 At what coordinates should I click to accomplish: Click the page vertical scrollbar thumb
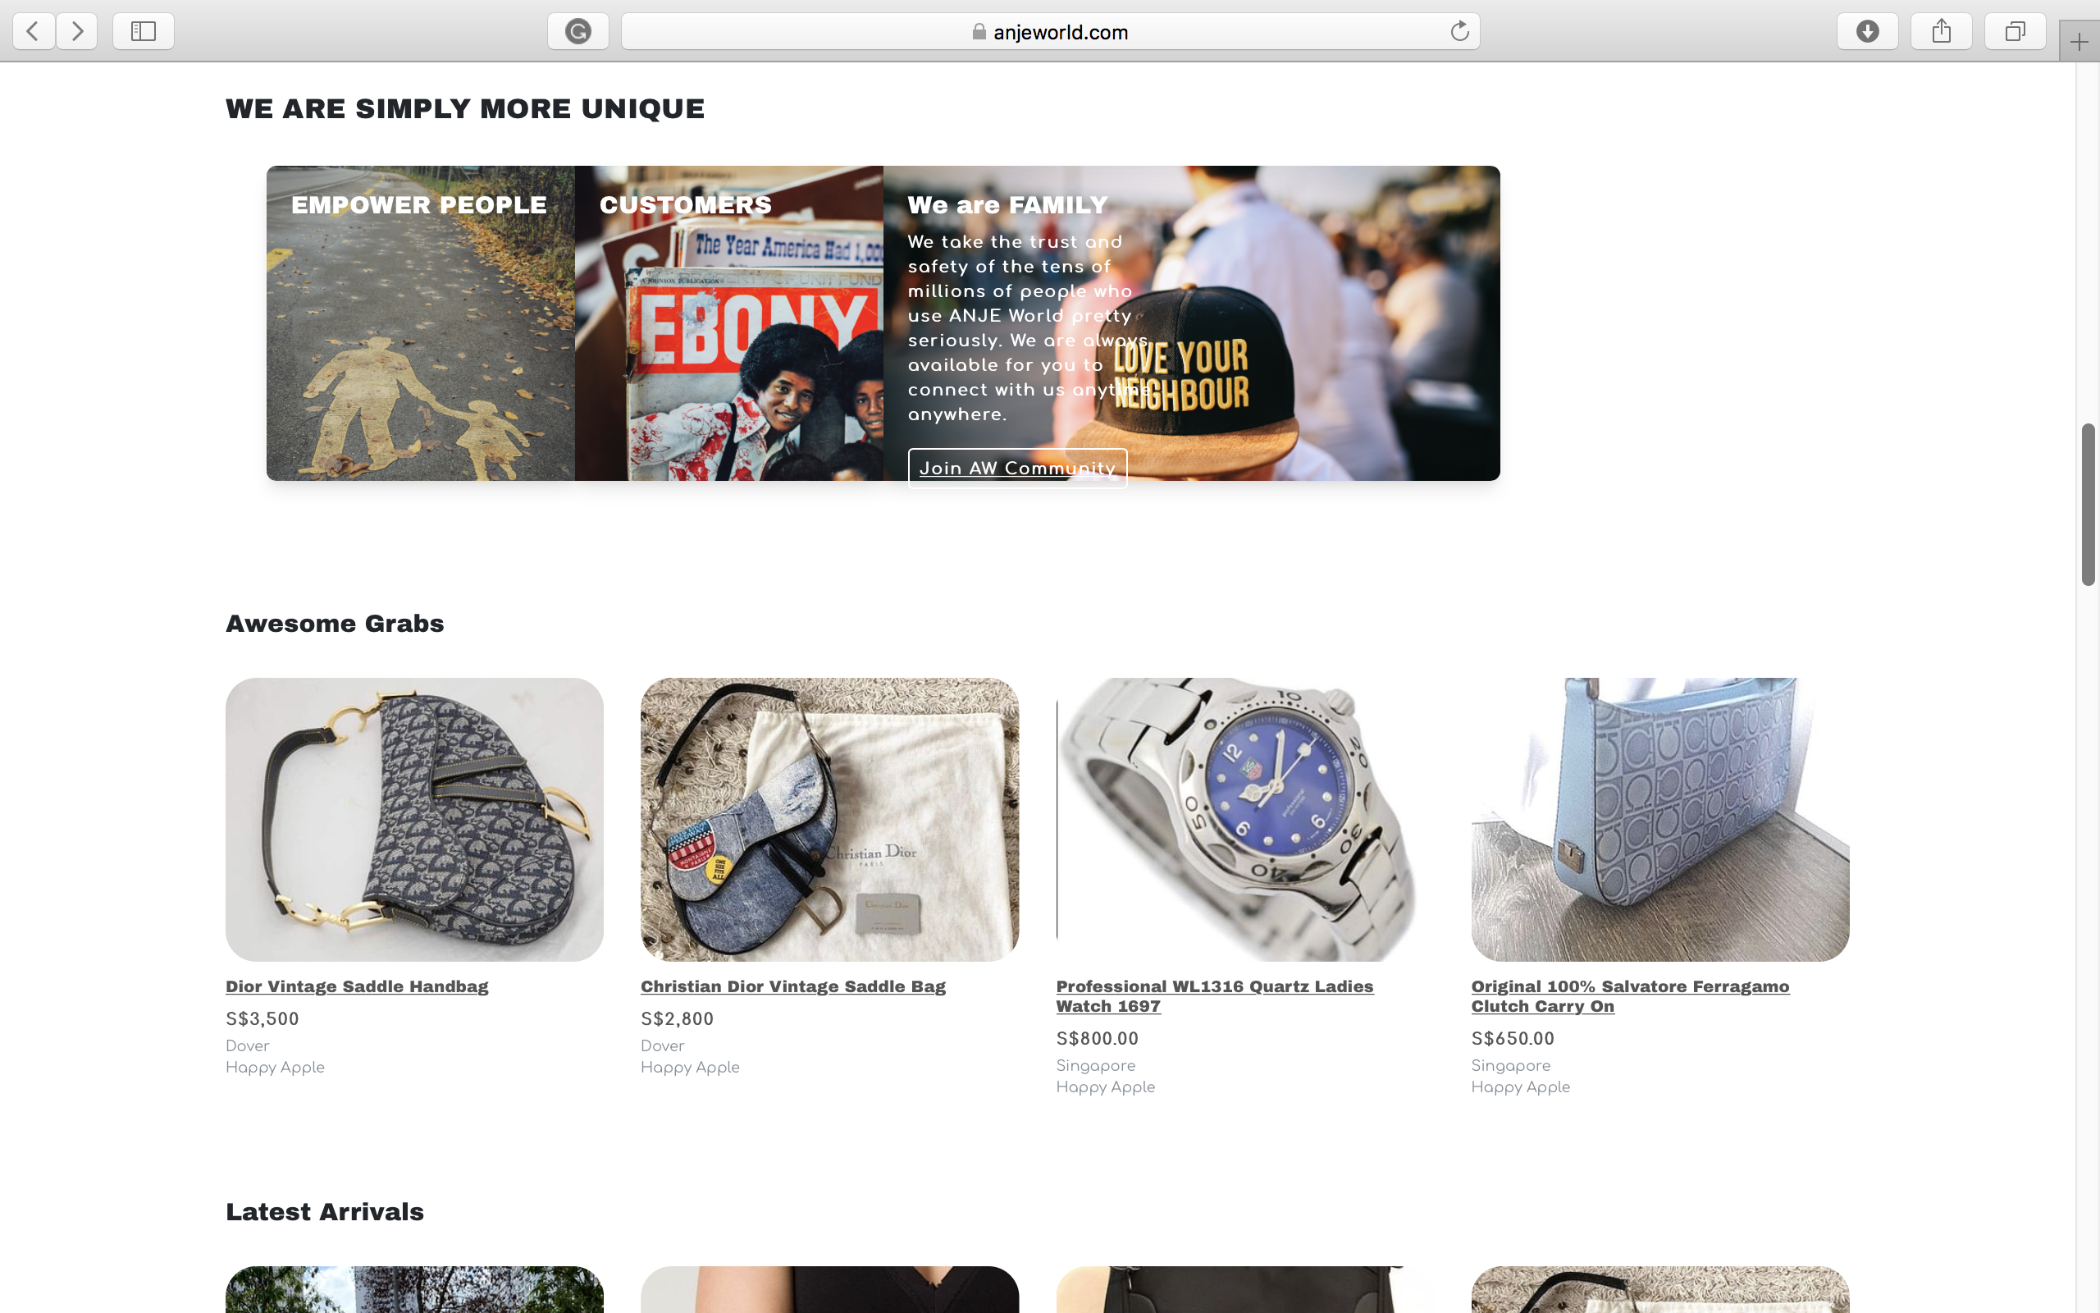(2088, 505)
